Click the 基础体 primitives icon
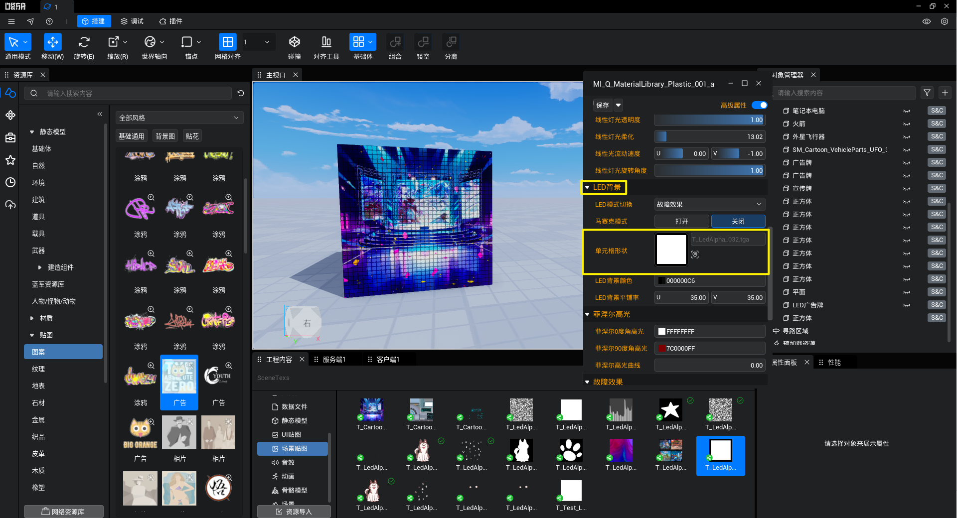The image size is (957, 518). click(358, 42)
